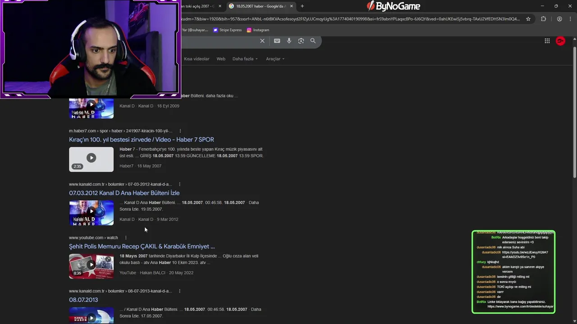Viewport: 577px width, 324px height.
Task: Open a new browser tab
Action: [x=302, y=6]
